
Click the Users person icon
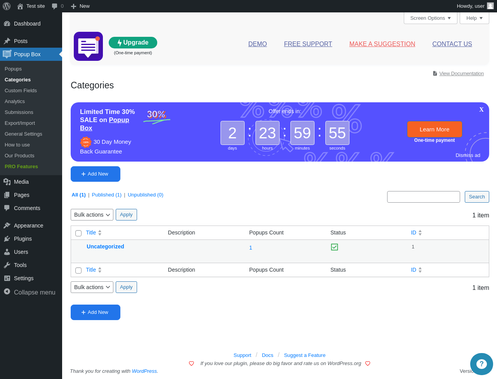(7, 252)
